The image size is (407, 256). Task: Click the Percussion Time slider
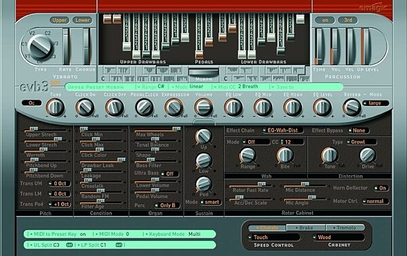pyautogui.click(x=319, y=46)
